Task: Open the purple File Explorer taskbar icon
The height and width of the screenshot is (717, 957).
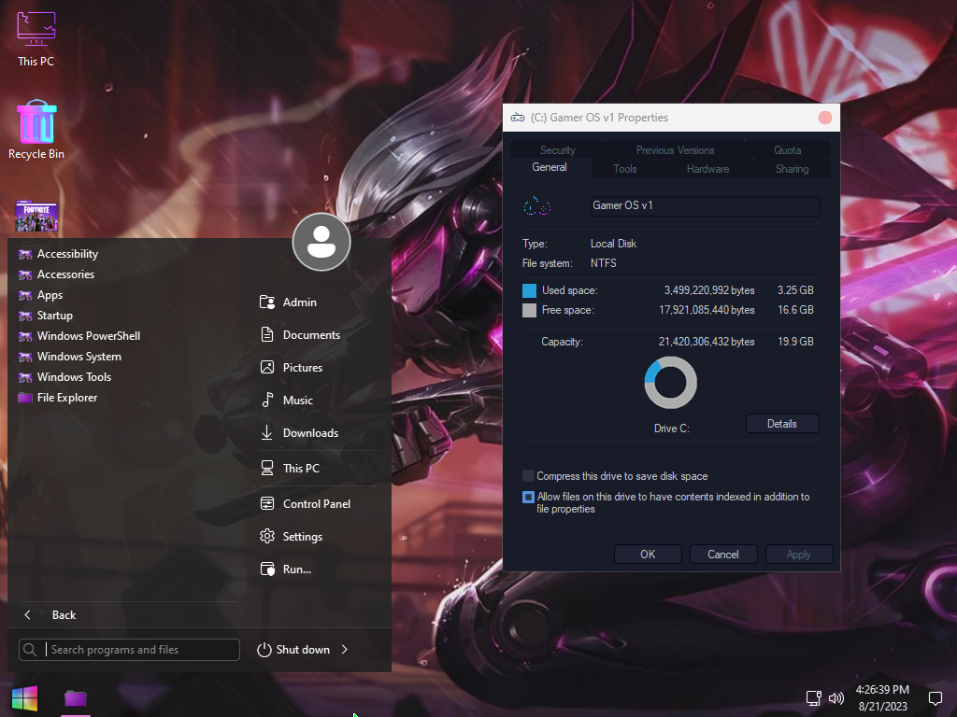Action: coord(76,698)
